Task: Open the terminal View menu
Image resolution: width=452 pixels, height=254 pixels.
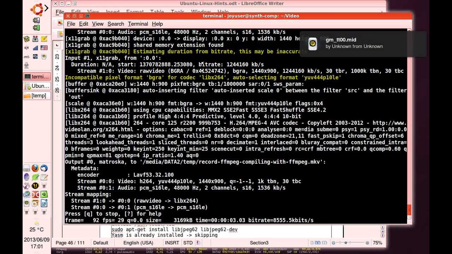Action: click(x=98, y=24)
